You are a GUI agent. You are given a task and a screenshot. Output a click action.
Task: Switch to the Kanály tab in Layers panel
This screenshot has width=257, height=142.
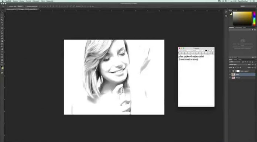(x=235, y=60)
